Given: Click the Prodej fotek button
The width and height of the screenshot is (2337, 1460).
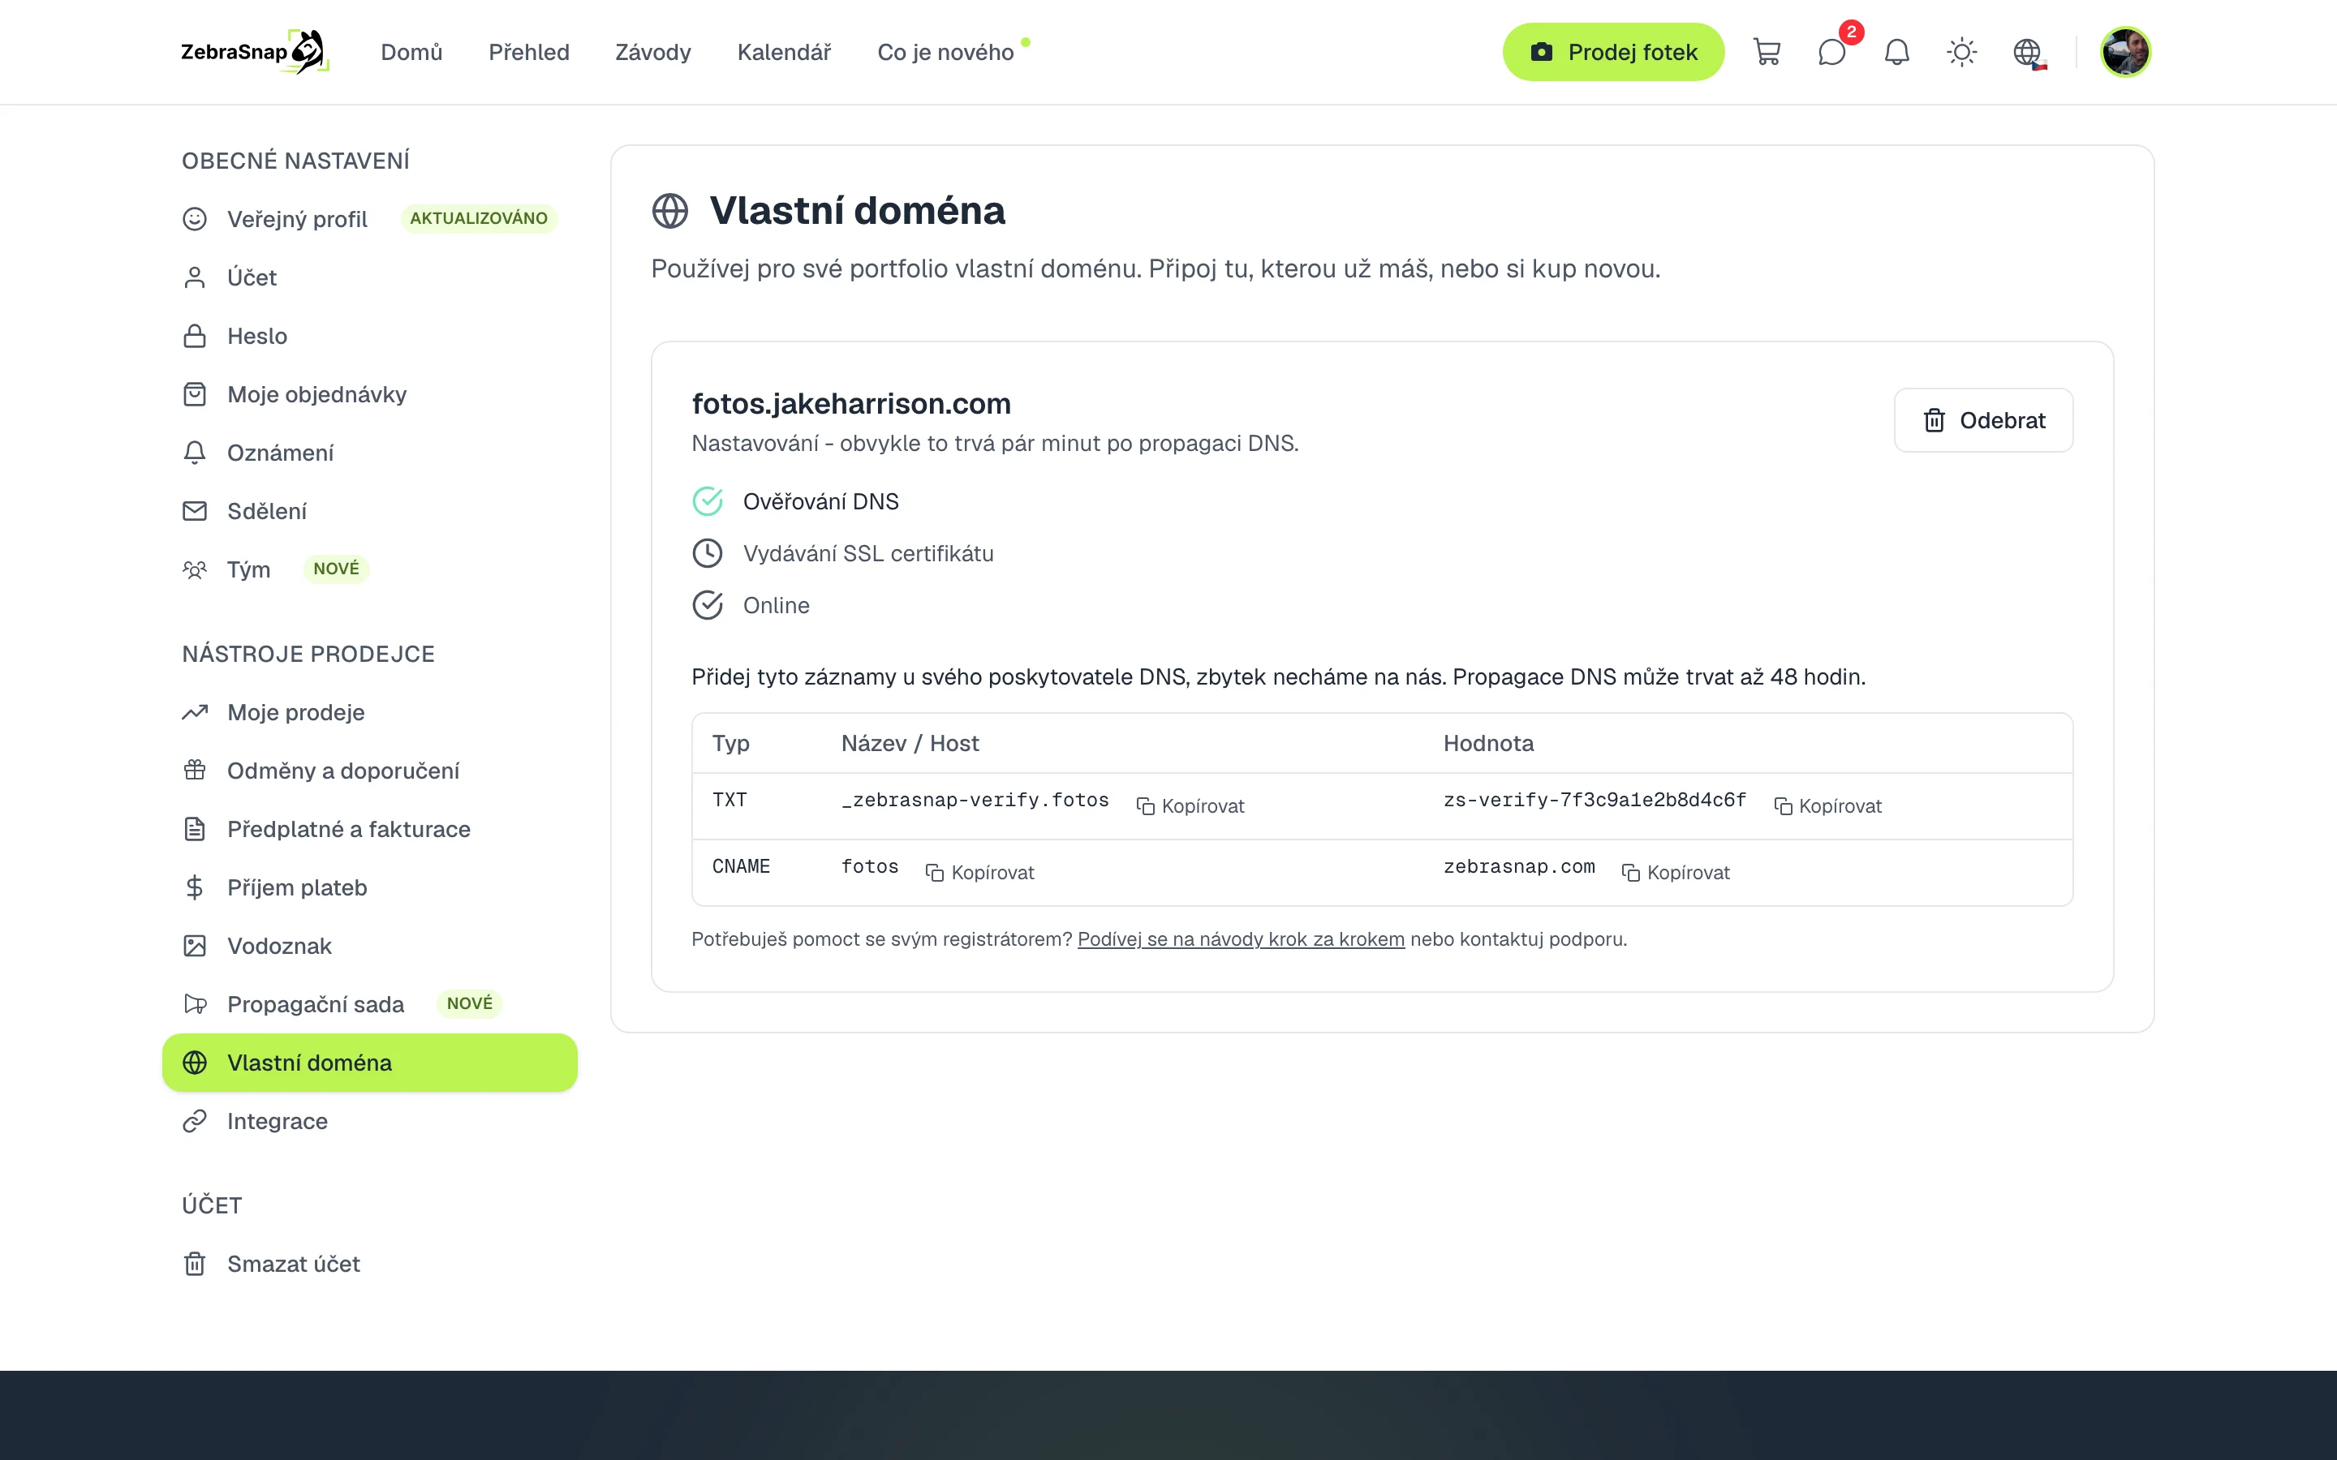Looking at the screenshot, I should click(x=1612, y=52).
